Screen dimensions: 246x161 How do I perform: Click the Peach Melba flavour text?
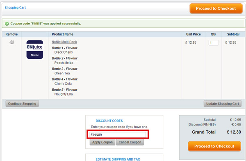(64, 63)
